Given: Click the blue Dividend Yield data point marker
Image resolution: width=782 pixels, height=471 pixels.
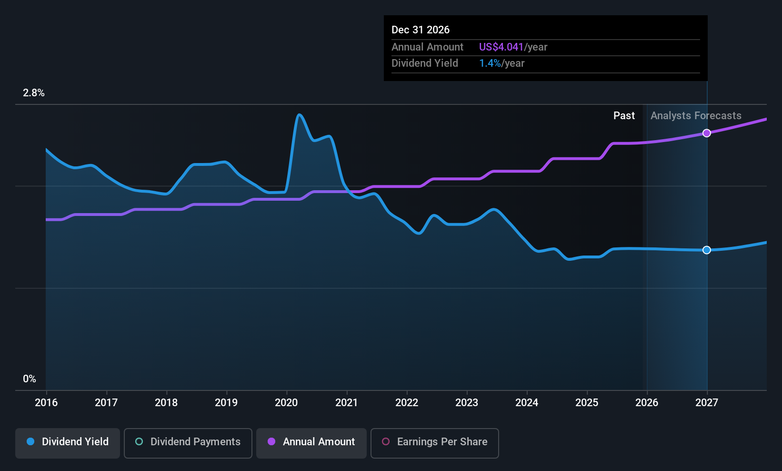Looking at the screenshot, I should tap(707, 250).
